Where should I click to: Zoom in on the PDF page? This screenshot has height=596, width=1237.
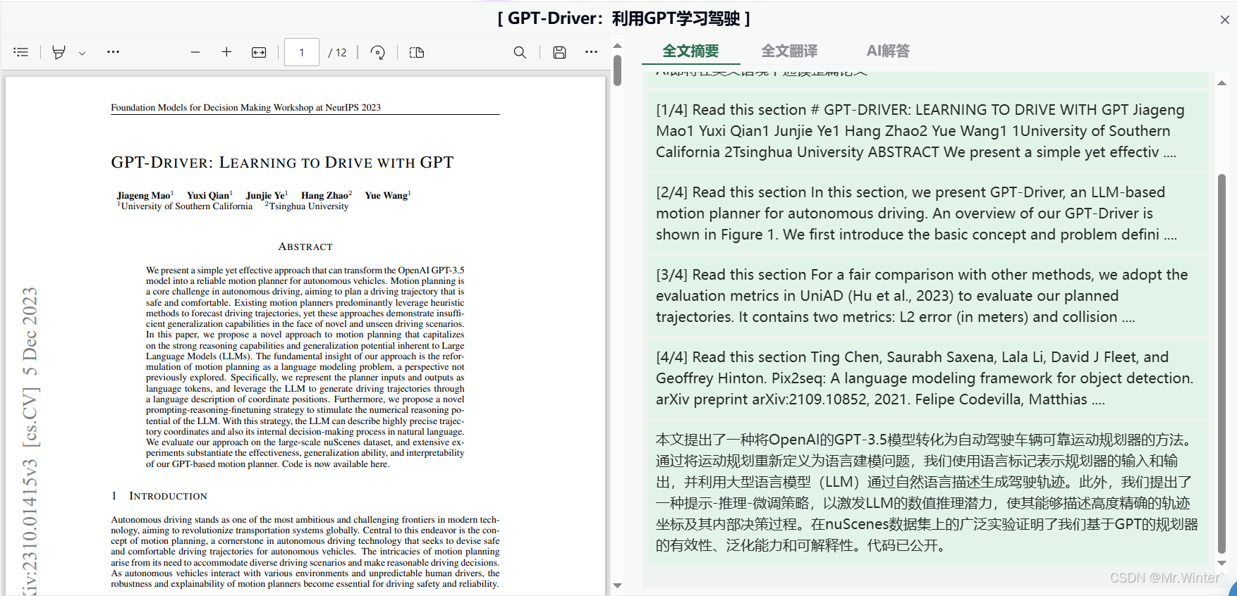(x=226, y=52)
